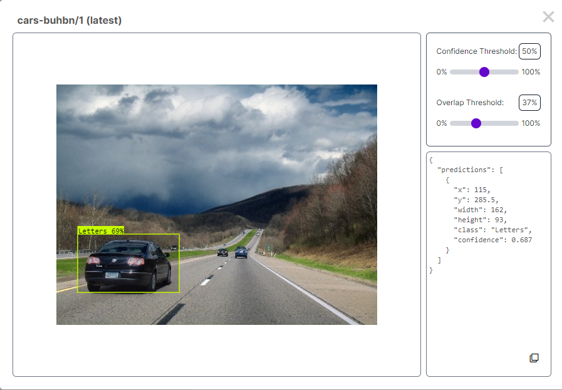Click the Overlap Threshold slider handle
The height and width of the screenshot is (390, 562).
477,123
